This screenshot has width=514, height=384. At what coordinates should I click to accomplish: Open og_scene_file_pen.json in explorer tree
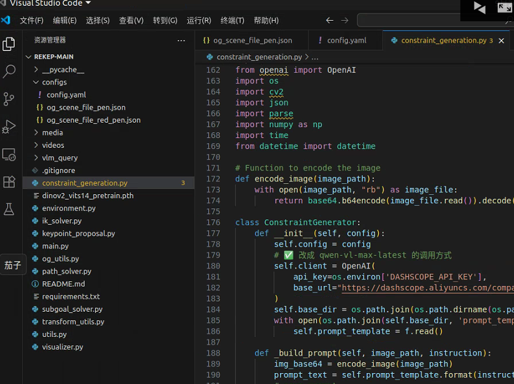click(109, 107)
